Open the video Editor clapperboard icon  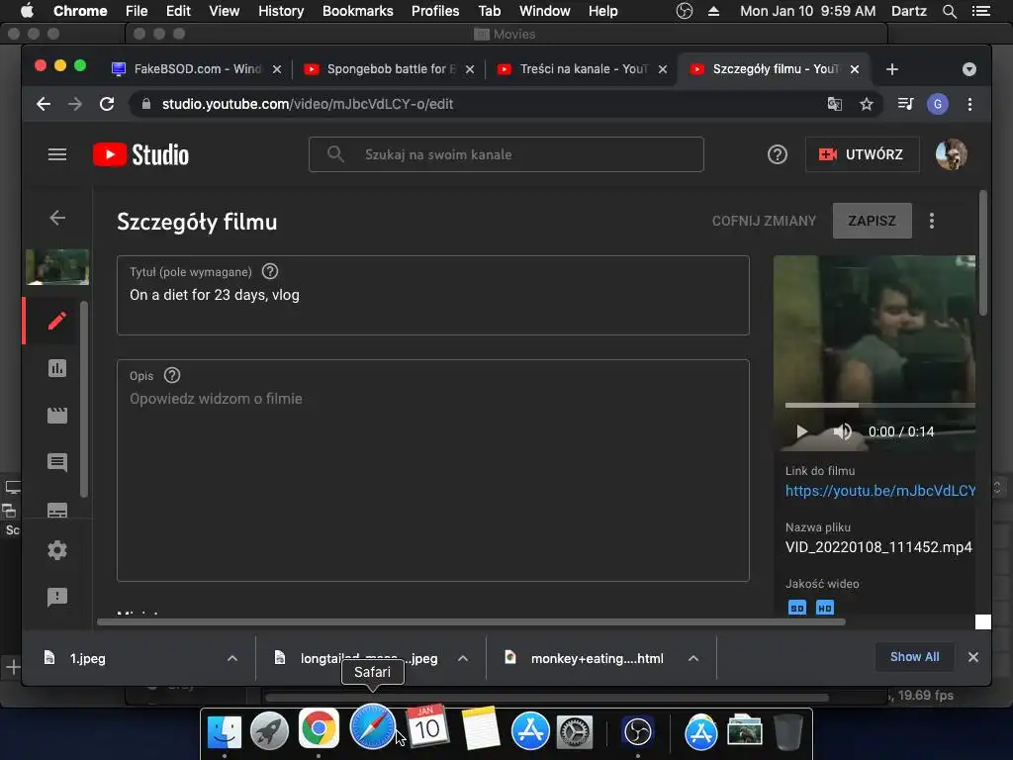56,415
